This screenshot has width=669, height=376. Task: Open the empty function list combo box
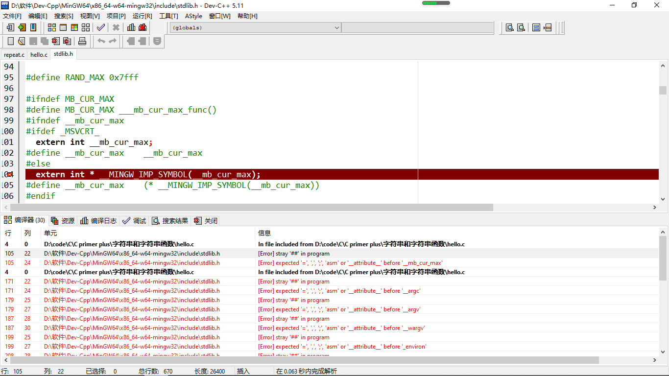pyautogui.click(x=417, y=28)
